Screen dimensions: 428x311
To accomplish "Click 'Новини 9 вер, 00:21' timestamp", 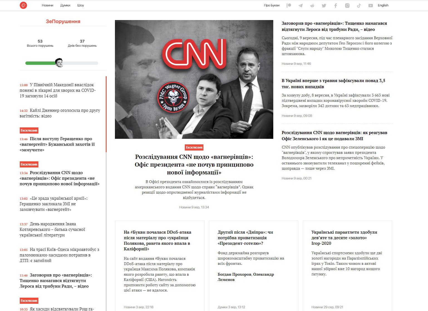I will pos(296,178).
